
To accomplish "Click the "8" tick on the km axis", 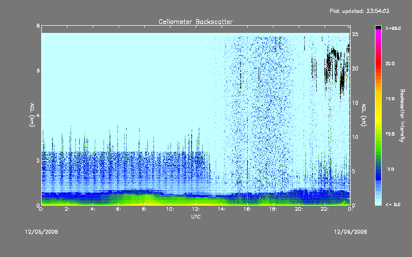I will tap(38, 26).
